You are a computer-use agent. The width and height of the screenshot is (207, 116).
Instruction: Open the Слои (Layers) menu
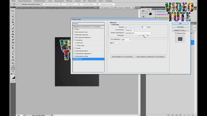50,1
